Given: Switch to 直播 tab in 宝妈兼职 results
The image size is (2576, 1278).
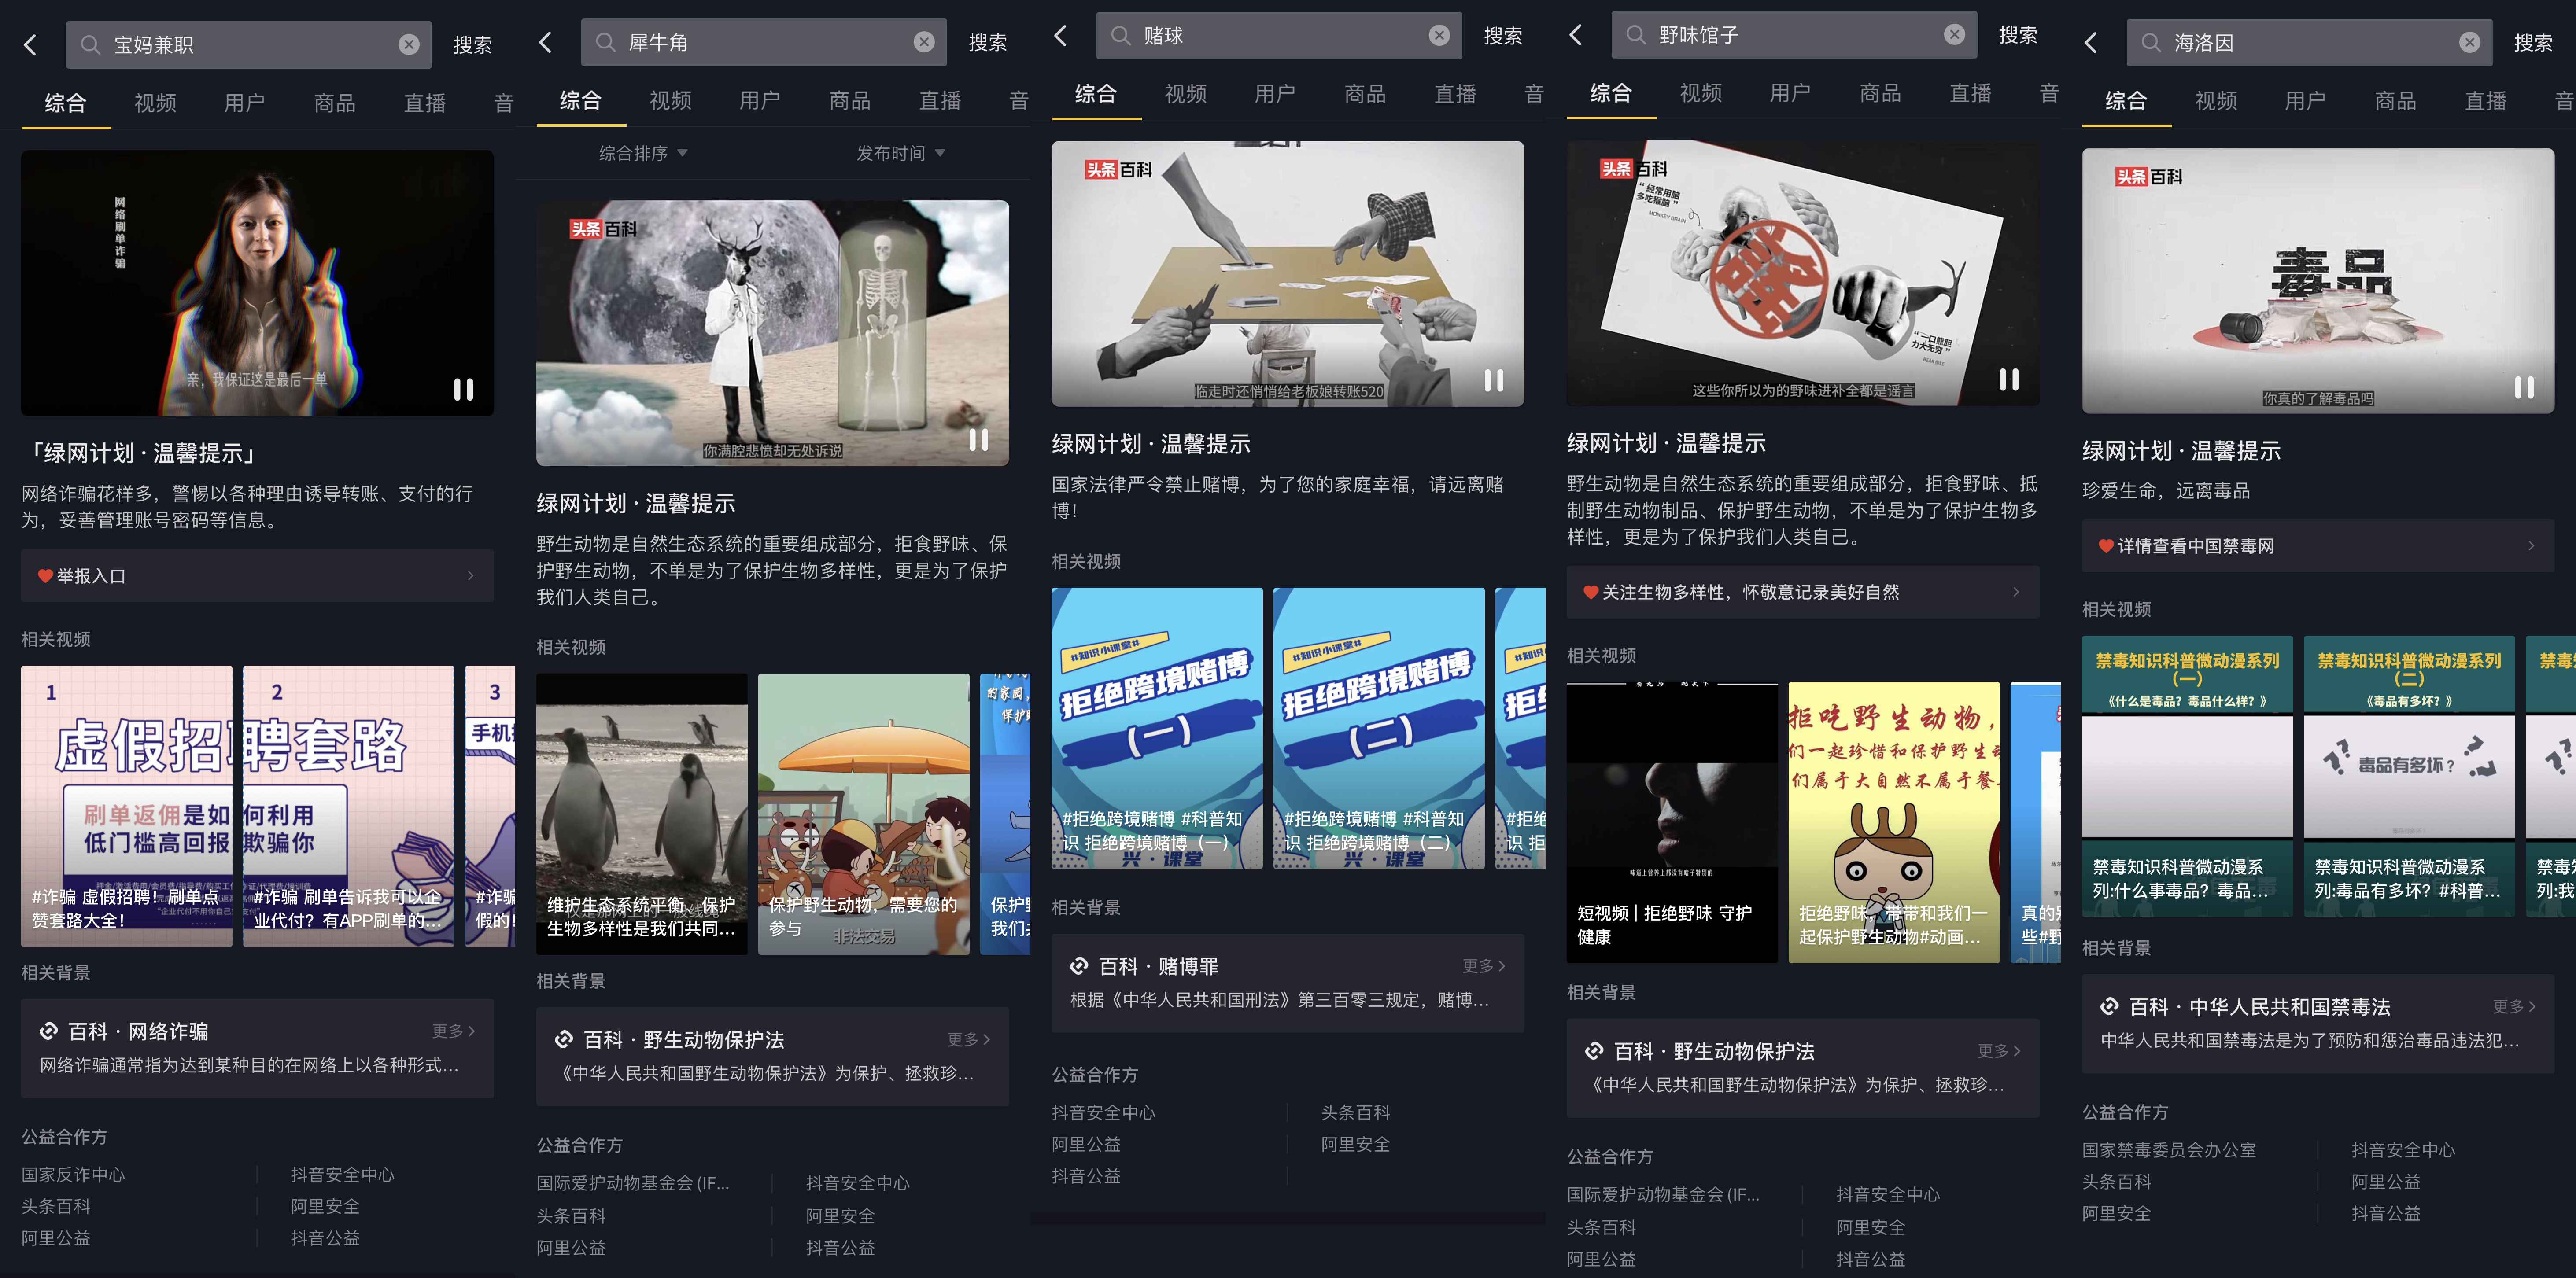Looking at the screenshot, I should point(425,103).
